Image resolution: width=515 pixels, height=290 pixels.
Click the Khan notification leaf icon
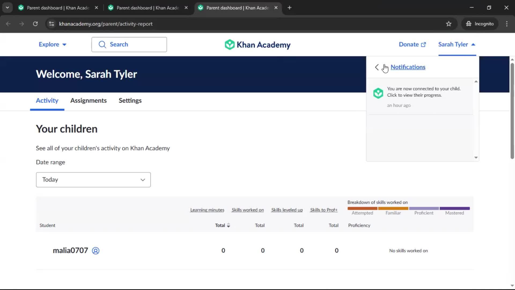[x=378, y=93]
